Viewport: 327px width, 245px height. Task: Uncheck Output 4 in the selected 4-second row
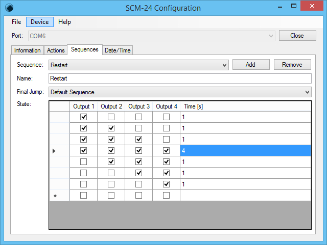pyautogui.click(x=166, y=151)
